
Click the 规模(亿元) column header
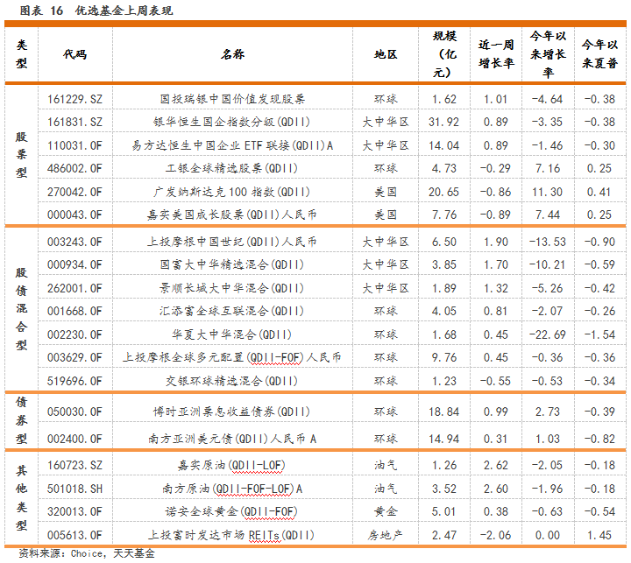pos(444,54)
